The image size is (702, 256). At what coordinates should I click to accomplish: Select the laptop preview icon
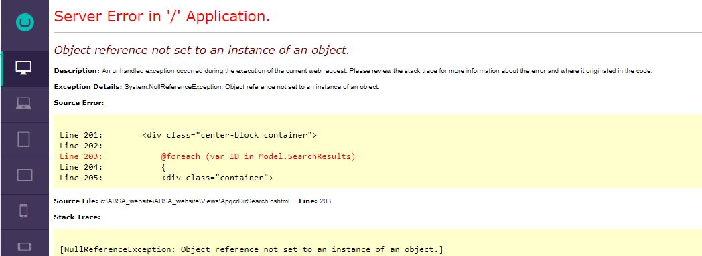pos(23,104)
